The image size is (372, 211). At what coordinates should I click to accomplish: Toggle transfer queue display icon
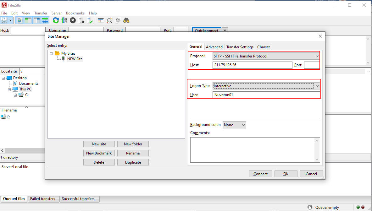tap(45, 20)
